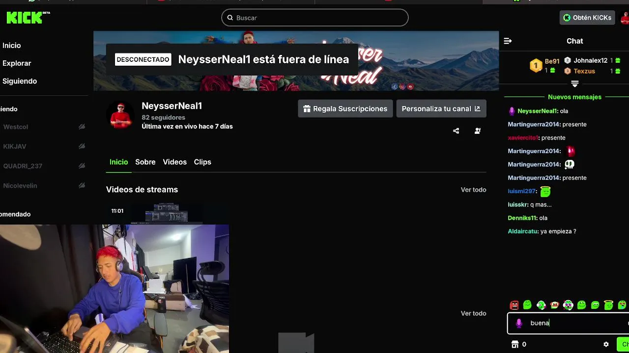Open Personaliza tu canal
Screen dimensions: 629x353
[441, 109]
